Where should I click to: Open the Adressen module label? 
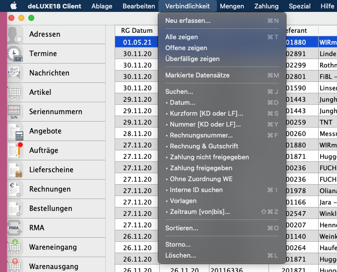click(x=45, y=34)
